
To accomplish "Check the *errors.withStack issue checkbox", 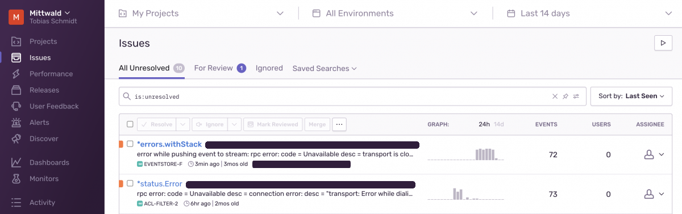I will pos(130,144).
